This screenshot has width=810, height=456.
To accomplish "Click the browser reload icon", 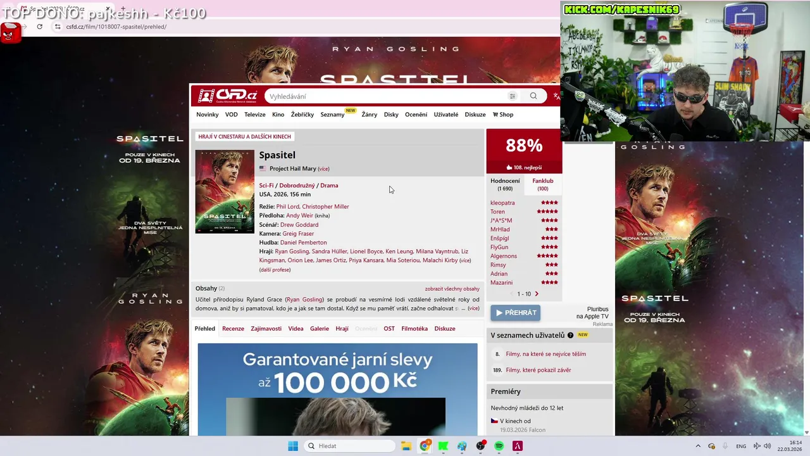I will [x=39, y=27].
